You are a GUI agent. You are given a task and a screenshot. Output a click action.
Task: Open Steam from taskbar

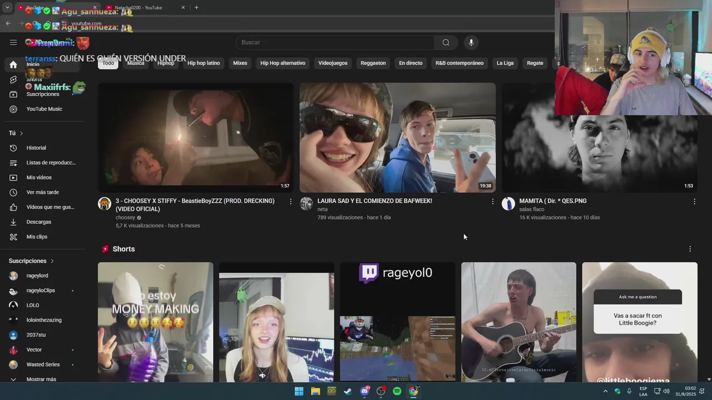coord(348,391)
